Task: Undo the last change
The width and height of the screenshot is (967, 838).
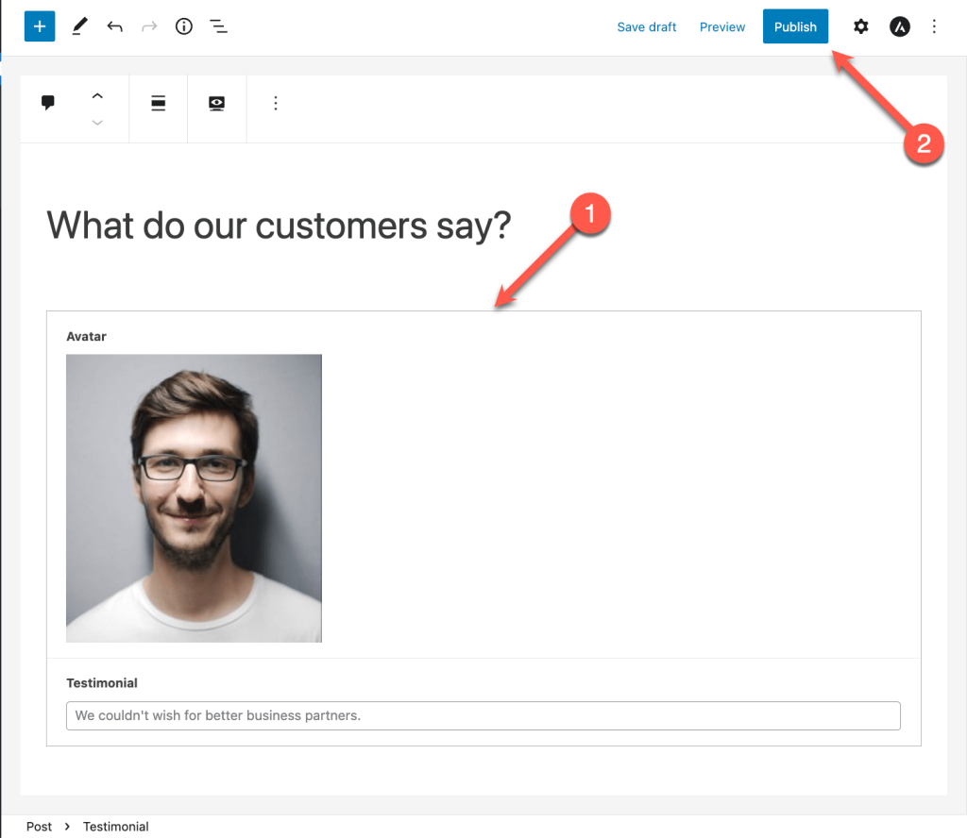Action: 114,26
